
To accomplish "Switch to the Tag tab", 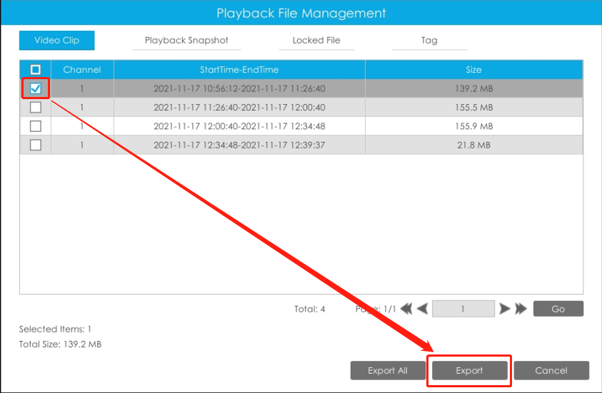I will 429,40.
